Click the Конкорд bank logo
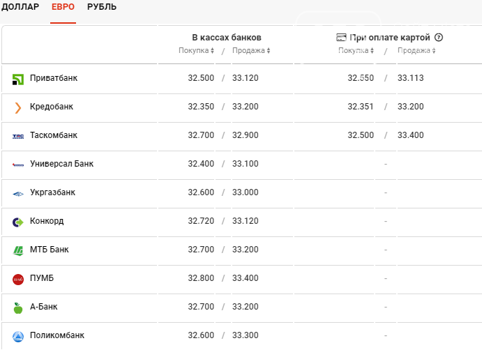Screen dimensions: 482x350 [x=18, y=222]
